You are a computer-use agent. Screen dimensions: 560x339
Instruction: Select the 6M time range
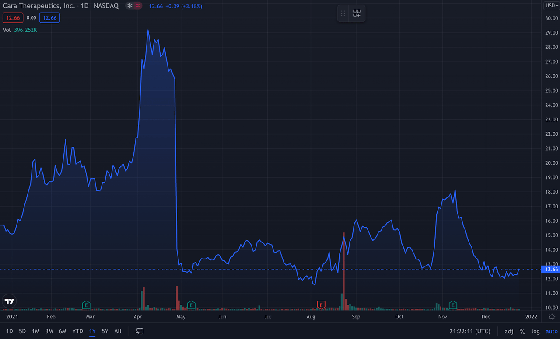click(x=63, y=332)
